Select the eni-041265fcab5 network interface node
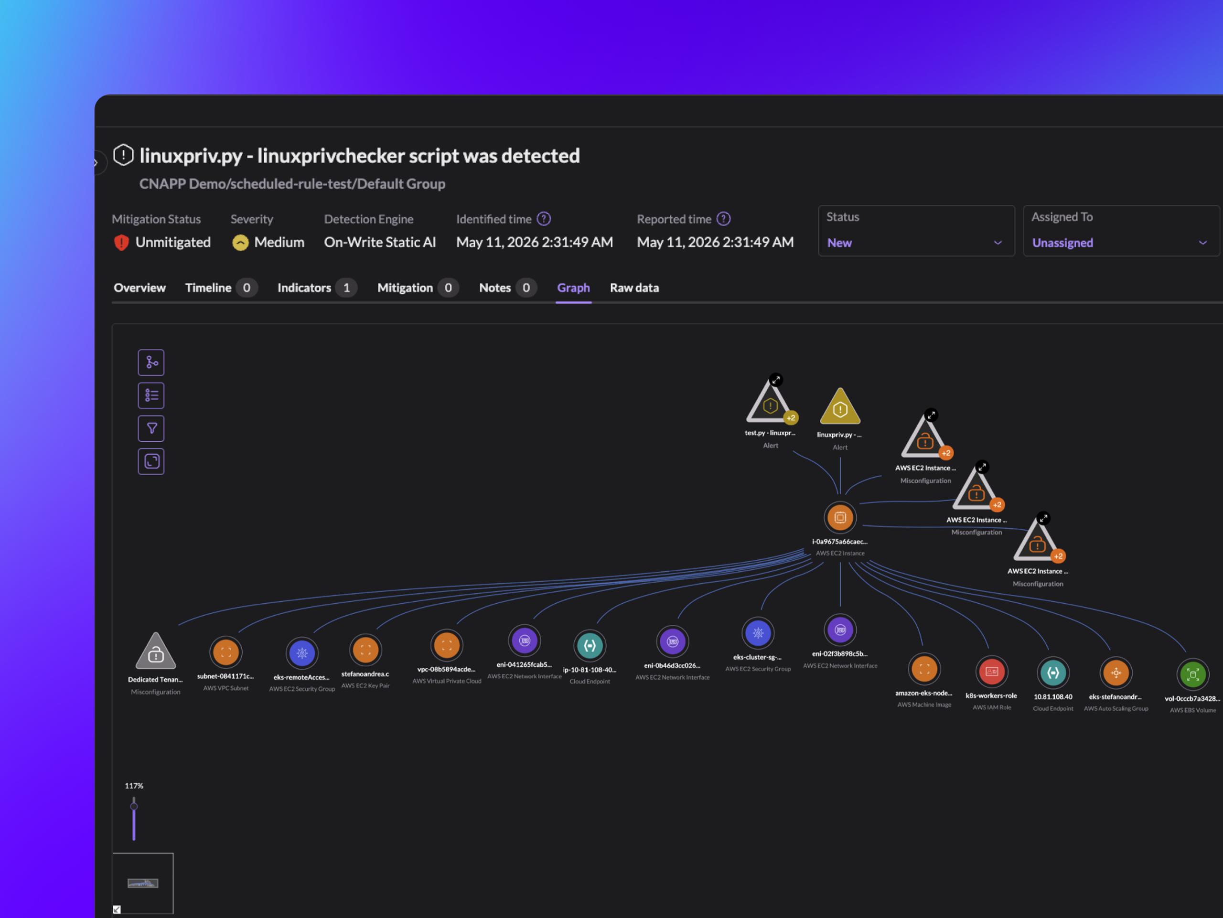1223x918 pixels. pyautogui.click(x=524, y=640)
